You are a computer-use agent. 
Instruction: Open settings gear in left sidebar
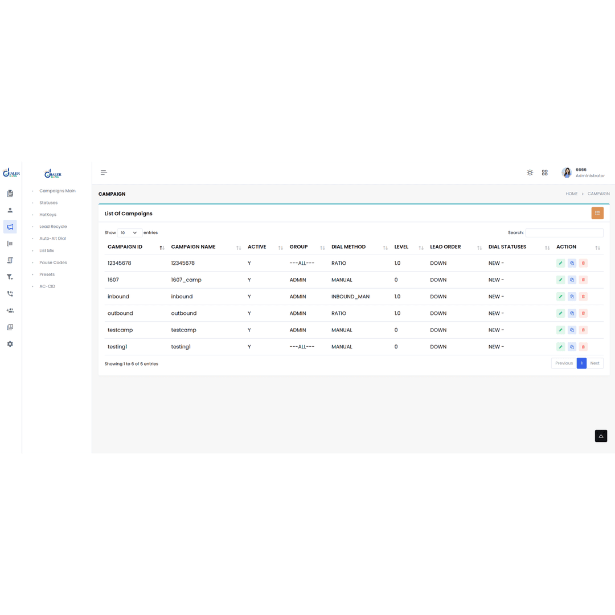10,344
